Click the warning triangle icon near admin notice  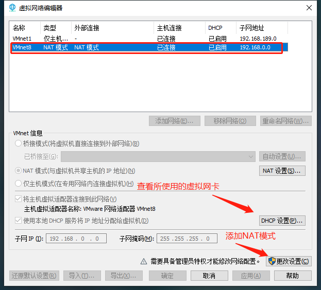point(144,261)
